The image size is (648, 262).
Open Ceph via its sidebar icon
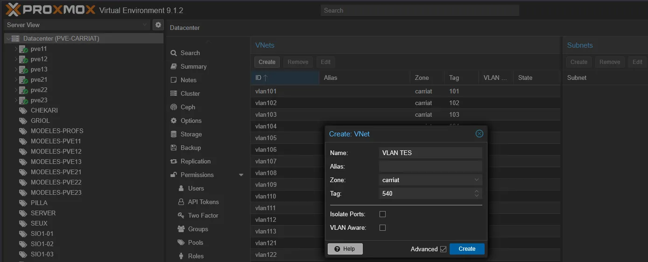[174, 107]
